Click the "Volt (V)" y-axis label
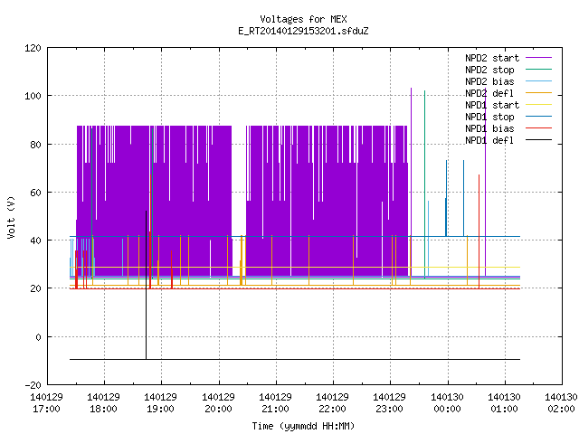 [x=12, y=218]
